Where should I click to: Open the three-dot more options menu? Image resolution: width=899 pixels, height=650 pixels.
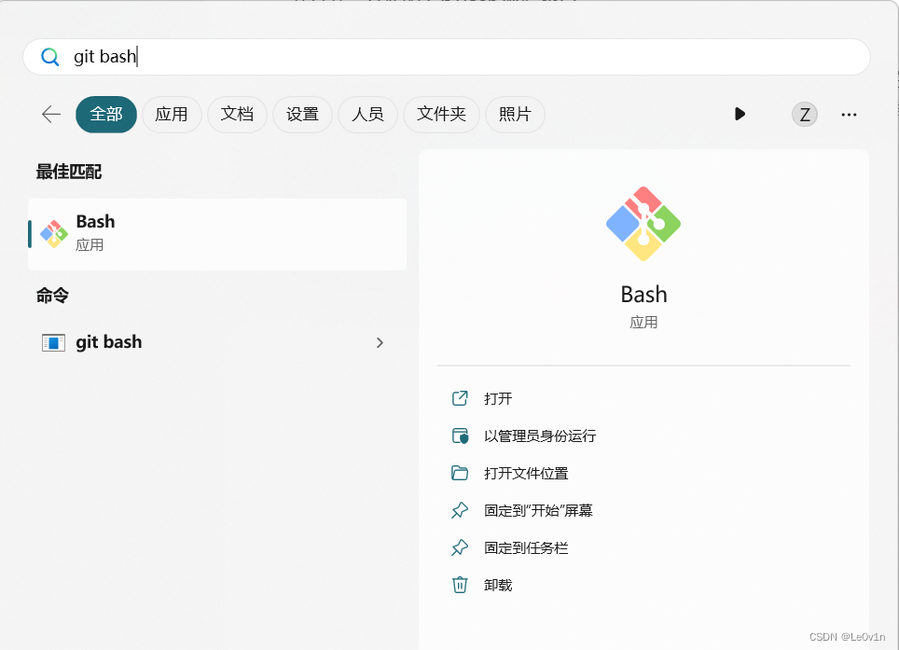pyautogui.click(x=849, y=115)
